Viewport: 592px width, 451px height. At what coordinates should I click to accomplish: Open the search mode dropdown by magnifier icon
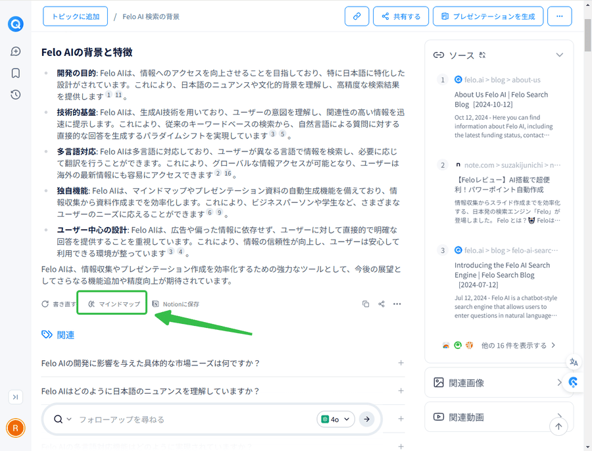pos(62,419)
